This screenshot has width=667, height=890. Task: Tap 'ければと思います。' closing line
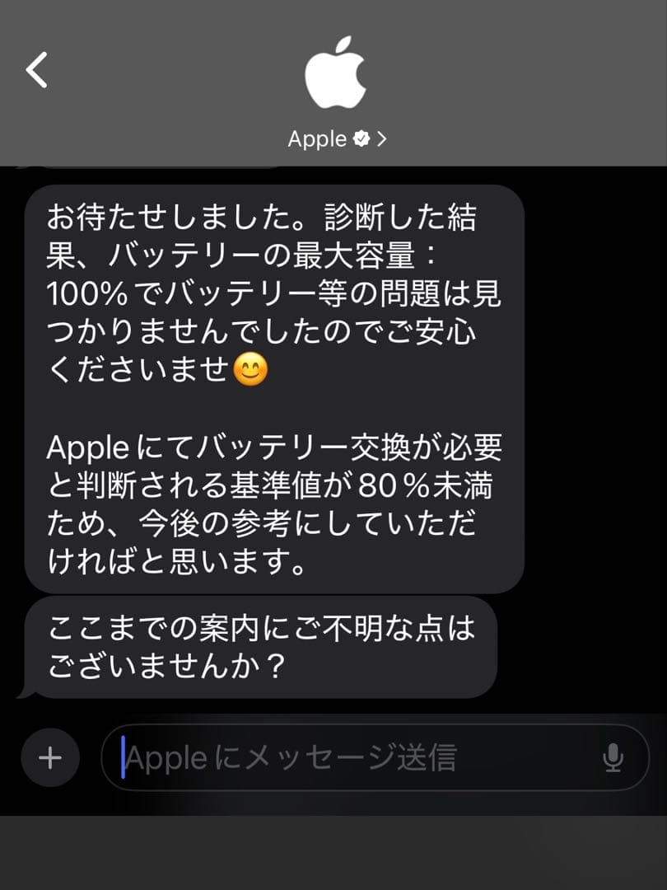177,562
